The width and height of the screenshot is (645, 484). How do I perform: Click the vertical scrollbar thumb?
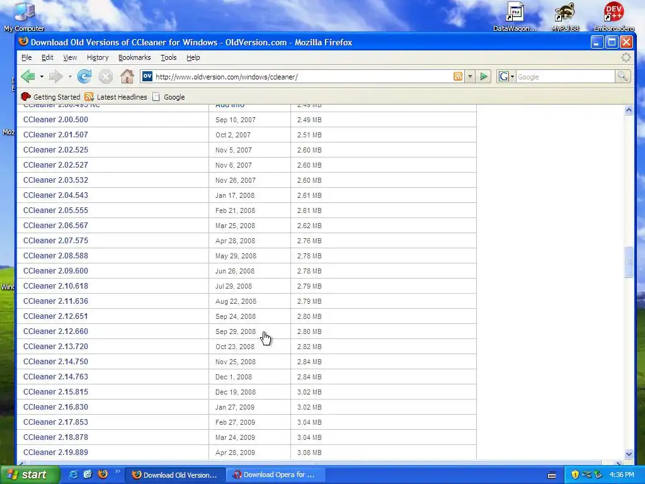[x=629, y=262]
